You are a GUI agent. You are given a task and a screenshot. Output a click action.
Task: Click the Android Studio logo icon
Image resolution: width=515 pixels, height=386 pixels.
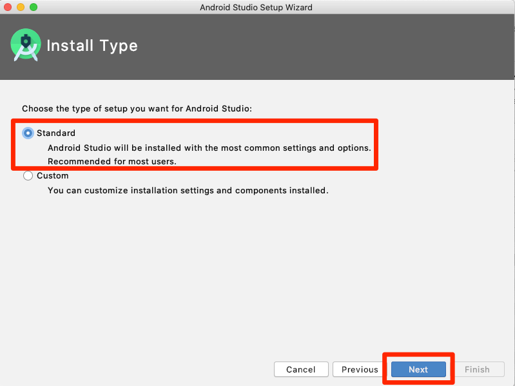click(26, 45)
